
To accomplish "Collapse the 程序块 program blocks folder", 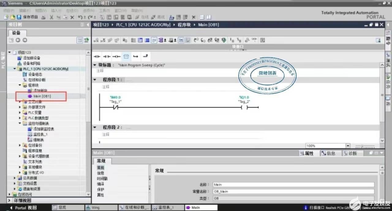I will (x=20, y=85).
